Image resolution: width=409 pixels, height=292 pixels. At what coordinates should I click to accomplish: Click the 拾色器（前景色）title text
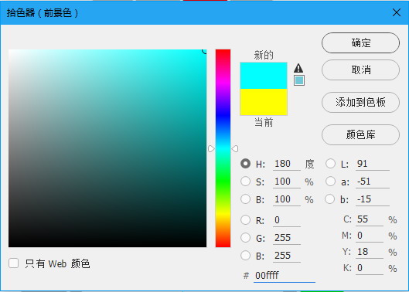click(43, 13)
